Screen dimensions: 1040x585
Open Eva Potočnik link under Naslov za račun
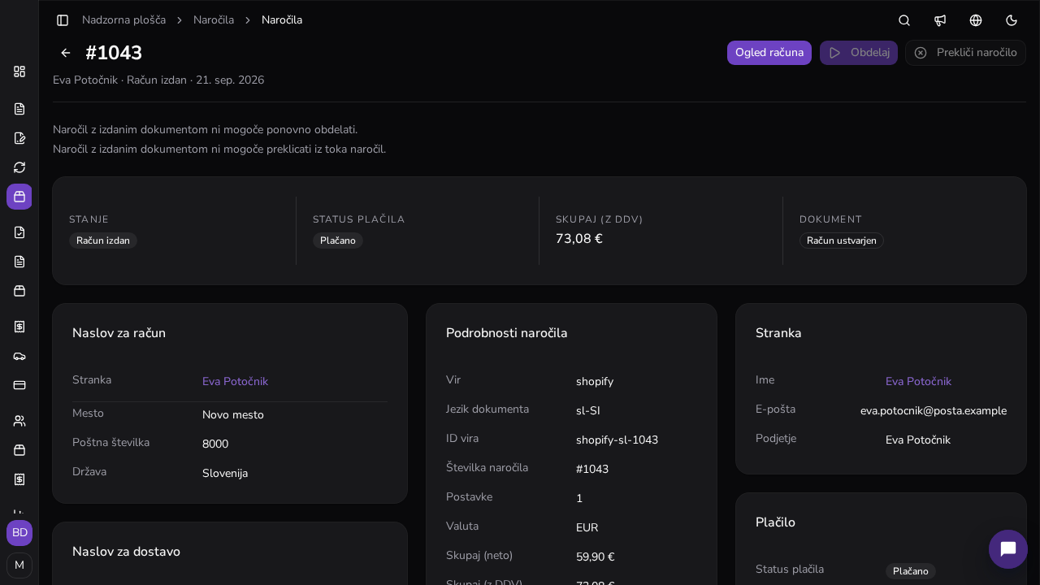tap(235, 382)
